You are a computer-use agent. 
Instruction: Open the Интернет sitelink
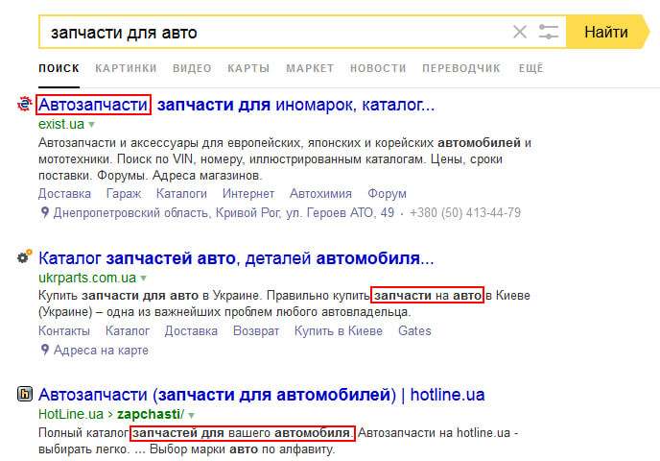coord(248,193)
